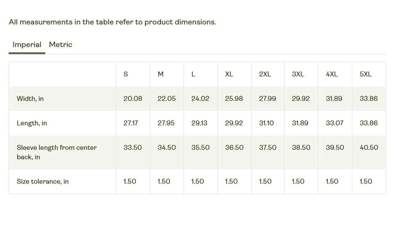Viewport: 396px width, 230px height.
Task: Select the 27.95 length value for M
Action: pyautogui.click(x=166, y=123)
